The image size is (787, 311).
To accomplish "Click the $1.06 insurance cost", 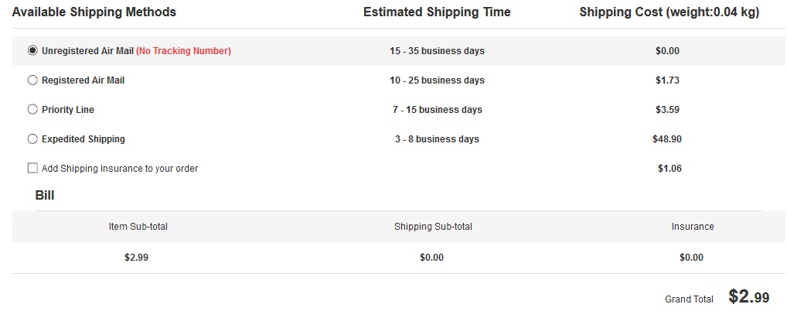I will click(669, 169).
